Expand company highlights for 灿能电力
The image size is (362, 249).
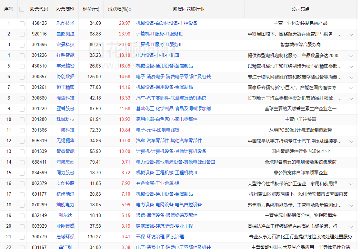351,205
